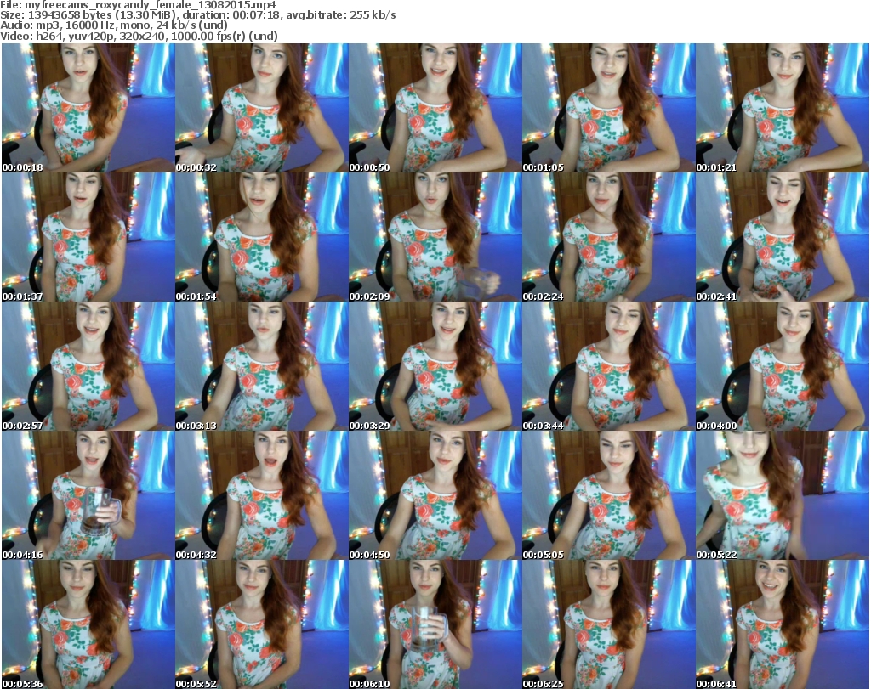Click the Audio mp3 info line
871x689 pixels.
114,25
